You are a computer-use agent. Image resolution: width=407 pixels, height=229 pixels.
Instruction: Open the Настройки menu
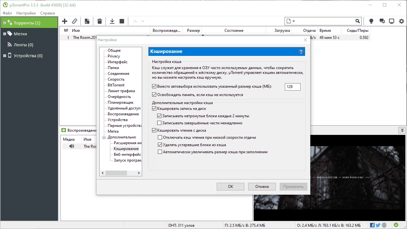tap(26, 13)
